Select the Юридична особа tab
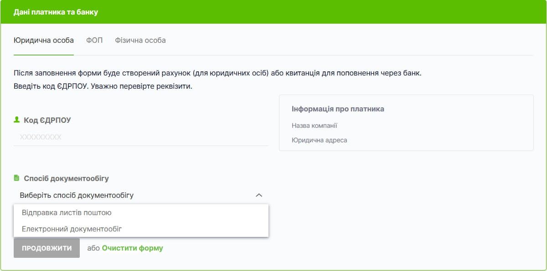Viewport: 547px width, 271px height. pos(44,40)
